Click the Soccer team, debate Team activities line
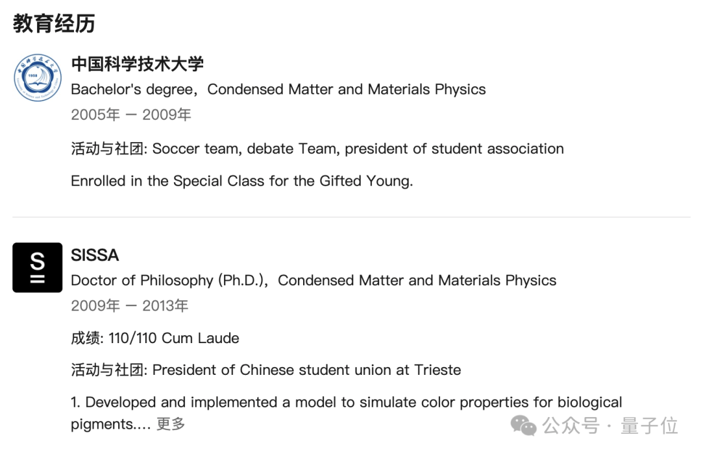 click(x=317, y=149)
